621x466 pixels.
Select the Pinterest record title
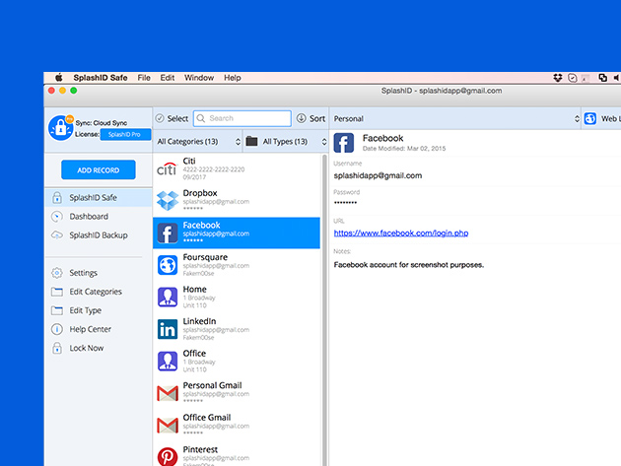200,449
